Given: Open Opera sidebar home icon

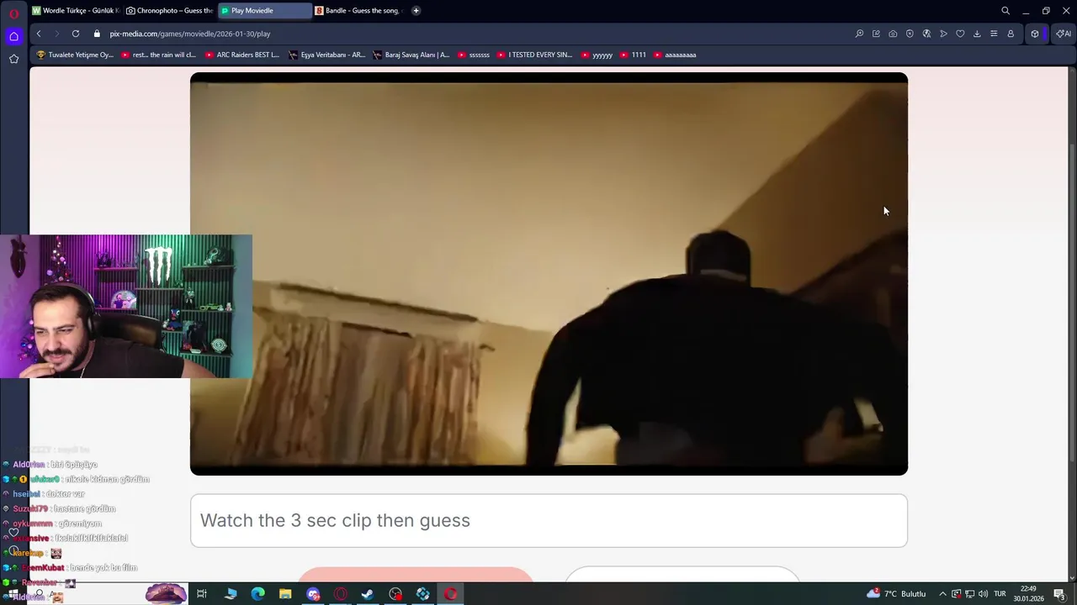Looking at the screenshot, I should (x=13, y=36).
